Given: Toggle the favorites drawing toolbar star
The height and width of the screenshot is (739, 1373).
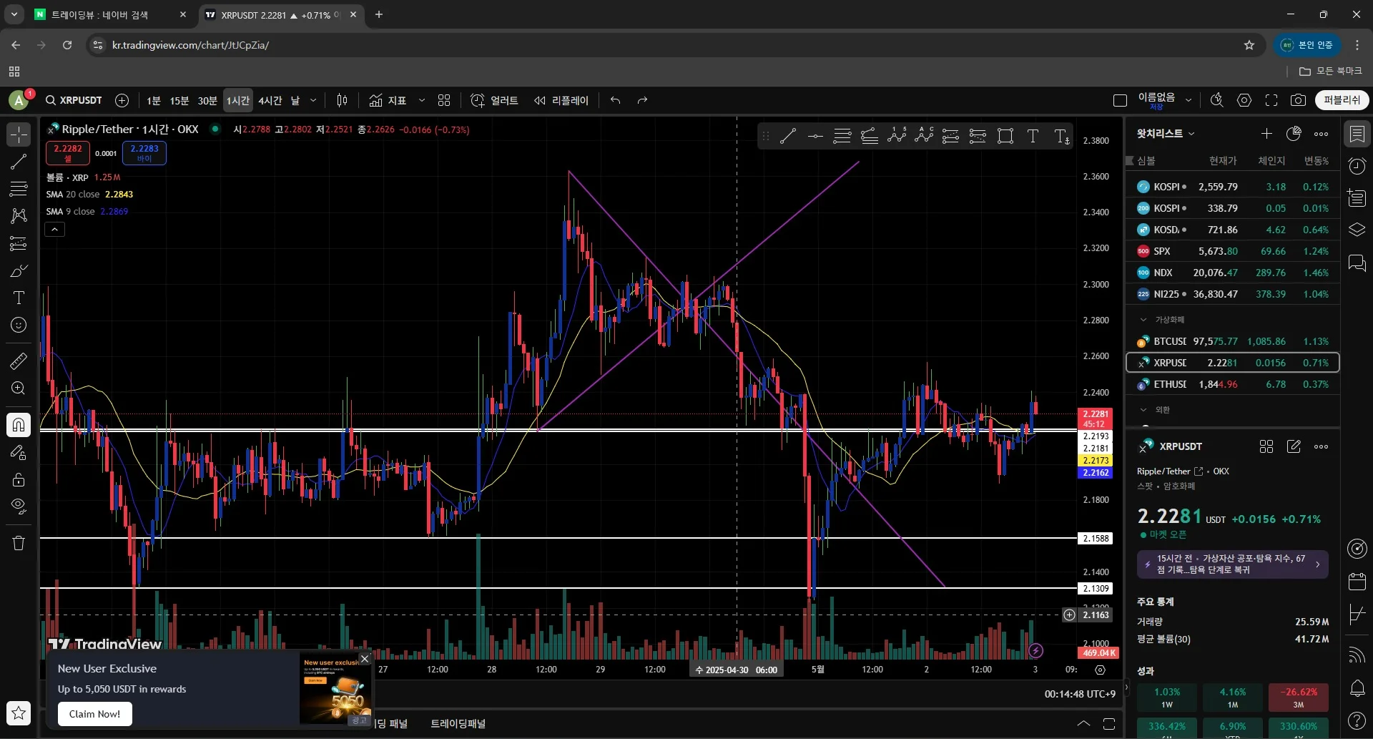Looking at the screenshot, I should tap(19, 713).
